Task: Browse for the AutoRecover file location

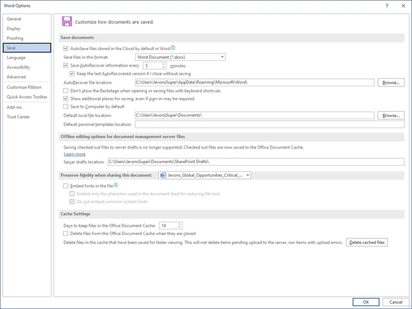Action: [x=391, y=83]
